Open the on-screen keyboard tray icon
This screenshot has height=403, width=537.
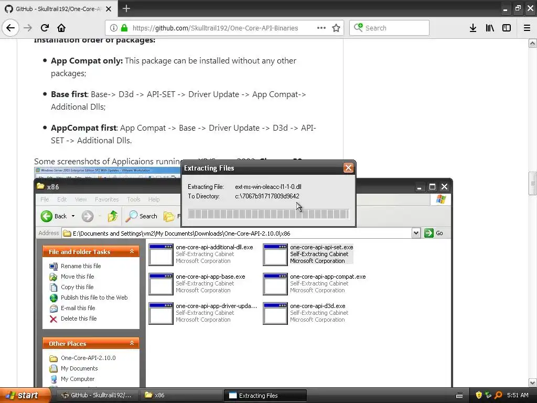pyautogui.click(x=459, y=396)
